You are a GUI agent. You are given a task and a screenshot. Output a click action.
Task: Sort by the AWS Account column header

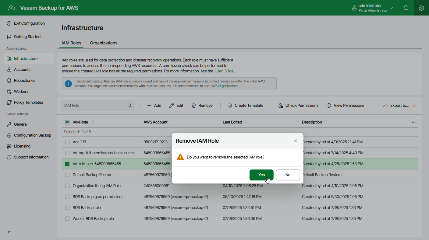[155, 122]
